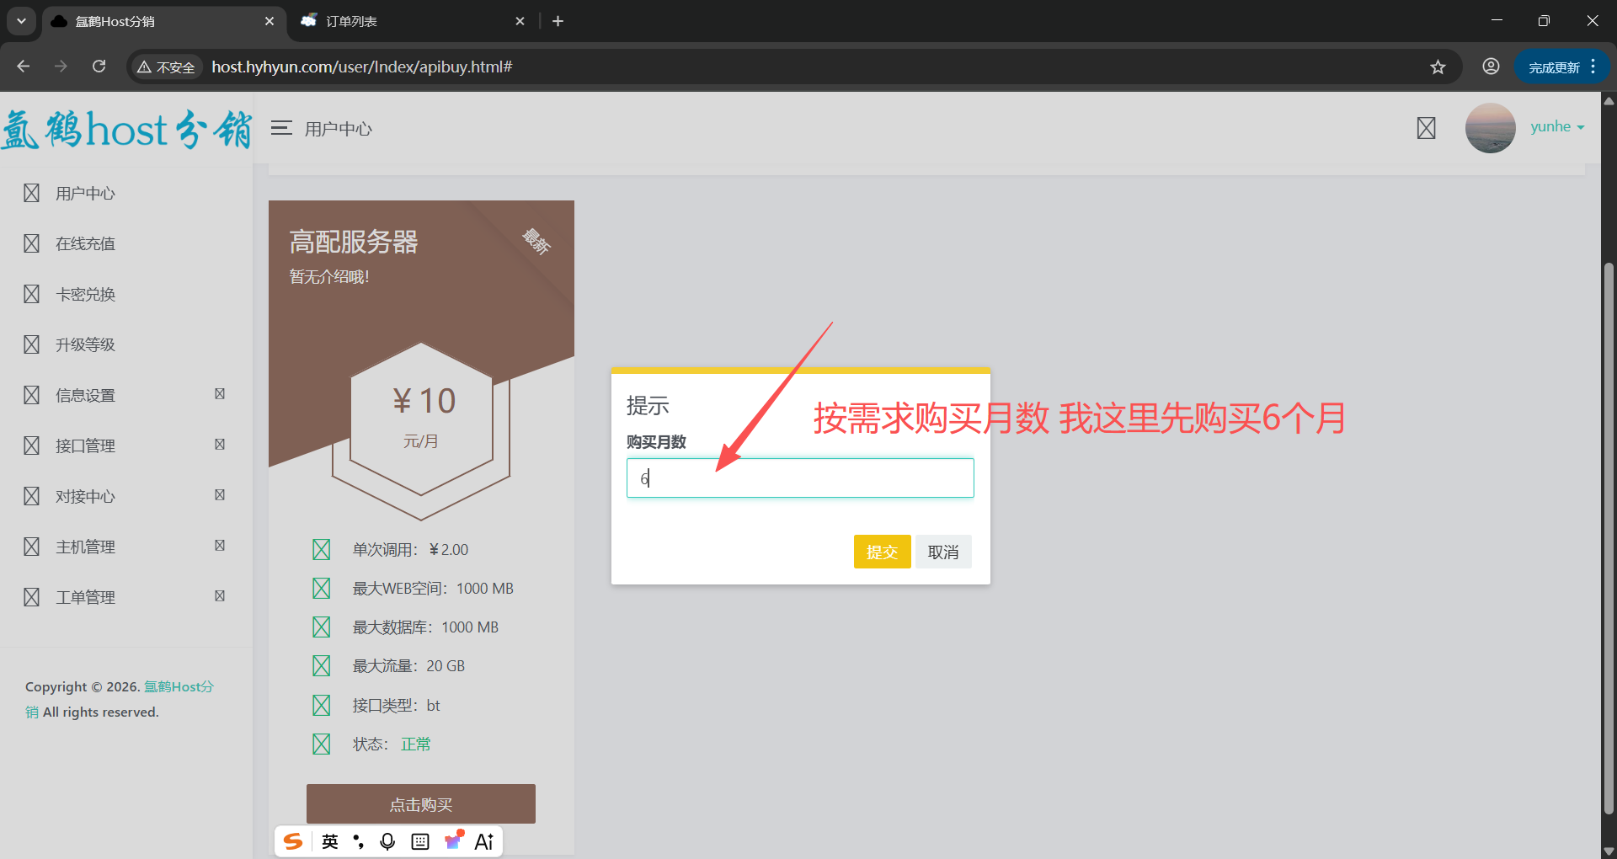Viewport: 1617px width, 859px height.
Task: Expand the 对接中心 submenu arrow
Action: pyautogui.click(x=220, y=494)
